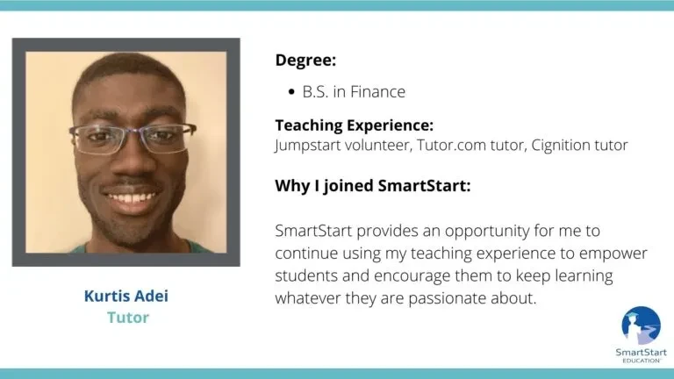
Task: Click the Tutor.com tutor text
Action: 471,146
